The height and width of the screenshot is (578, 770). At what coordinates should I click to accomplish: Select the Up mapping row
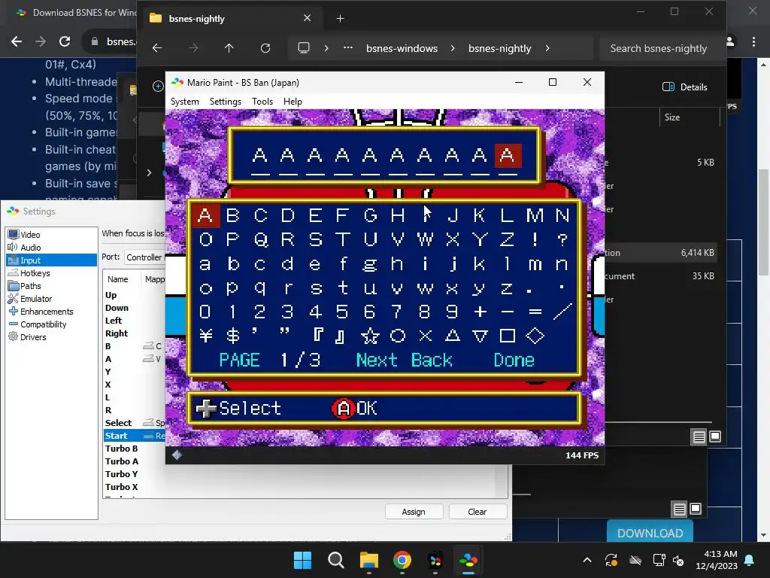pos(134,295)
